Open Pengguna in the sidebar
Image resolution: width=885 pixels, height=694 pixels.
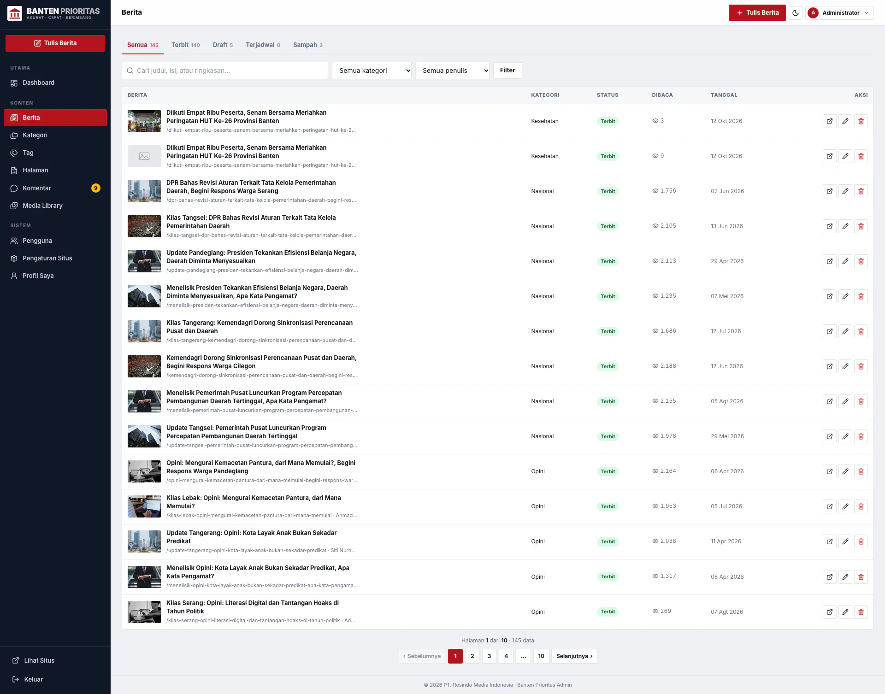click(55, 241)
